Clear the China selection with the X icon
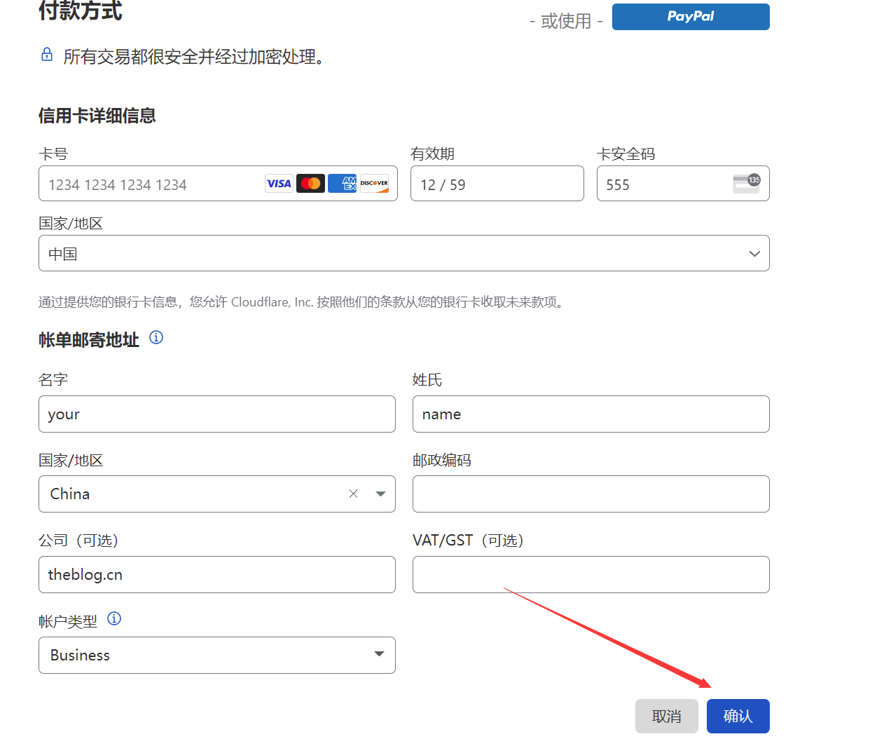 [x=353, y=494]
